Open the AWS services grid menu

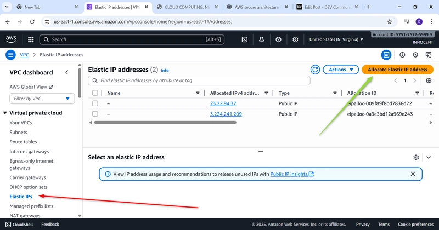(31, 39)
